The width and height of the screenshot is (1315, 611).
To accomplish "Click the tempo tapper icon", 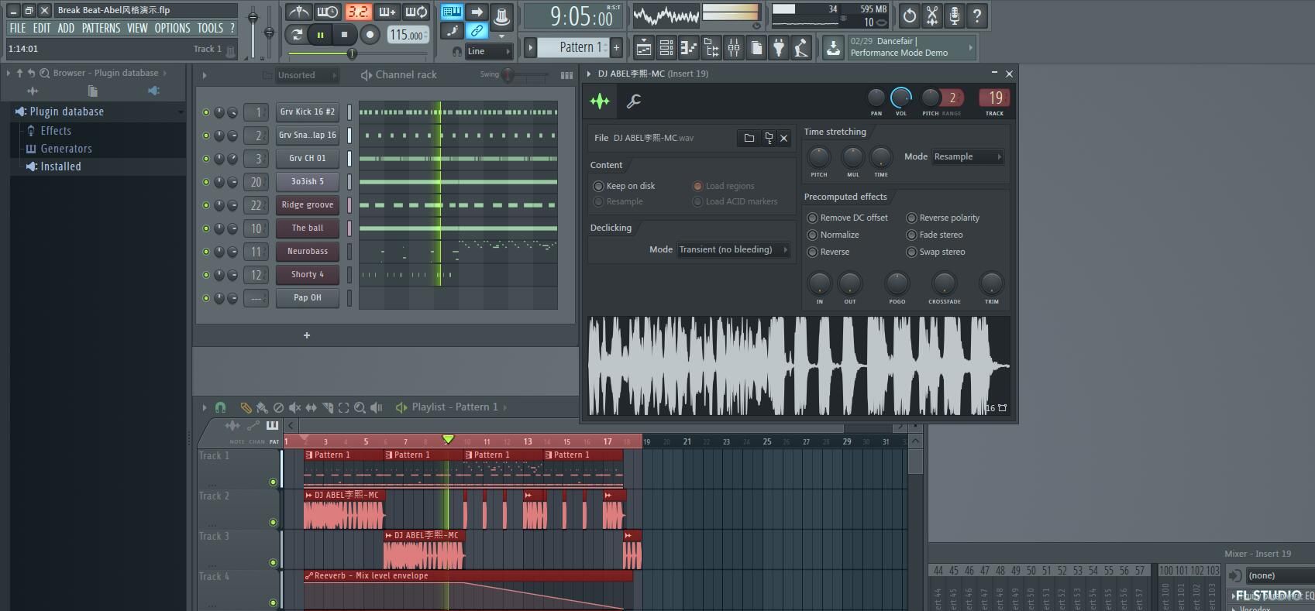I will coord(801,48).
